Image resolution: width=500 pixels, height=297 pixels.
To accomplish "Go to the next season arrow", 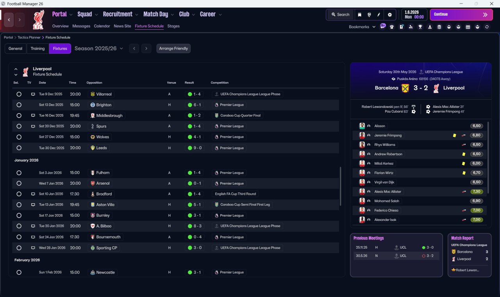I will click(146, 48).
